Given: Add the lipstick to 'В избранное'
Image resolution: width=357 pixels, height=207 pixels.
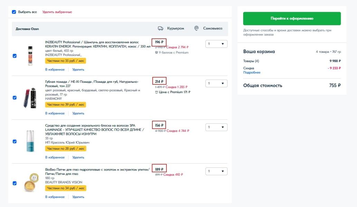Looking at the screenshot, I should pyautogui.click(x=55, y=113).
